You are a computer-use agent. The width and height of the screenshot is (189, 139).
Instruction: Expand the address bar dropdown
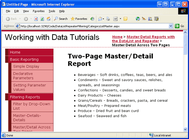pyautogui.click(x=171, y=26)
